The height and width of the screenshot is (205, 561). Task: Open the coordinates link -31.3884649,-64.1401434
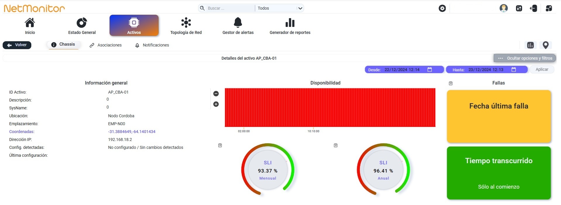coord(132,132)
